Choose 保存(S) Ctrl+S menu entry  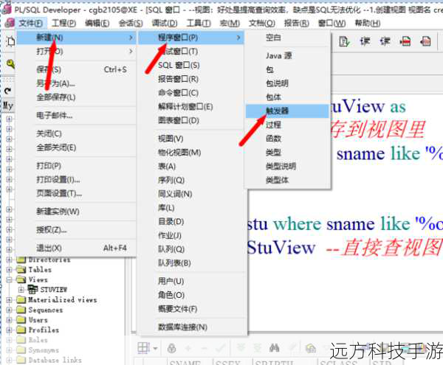click(x=76, y=69)
